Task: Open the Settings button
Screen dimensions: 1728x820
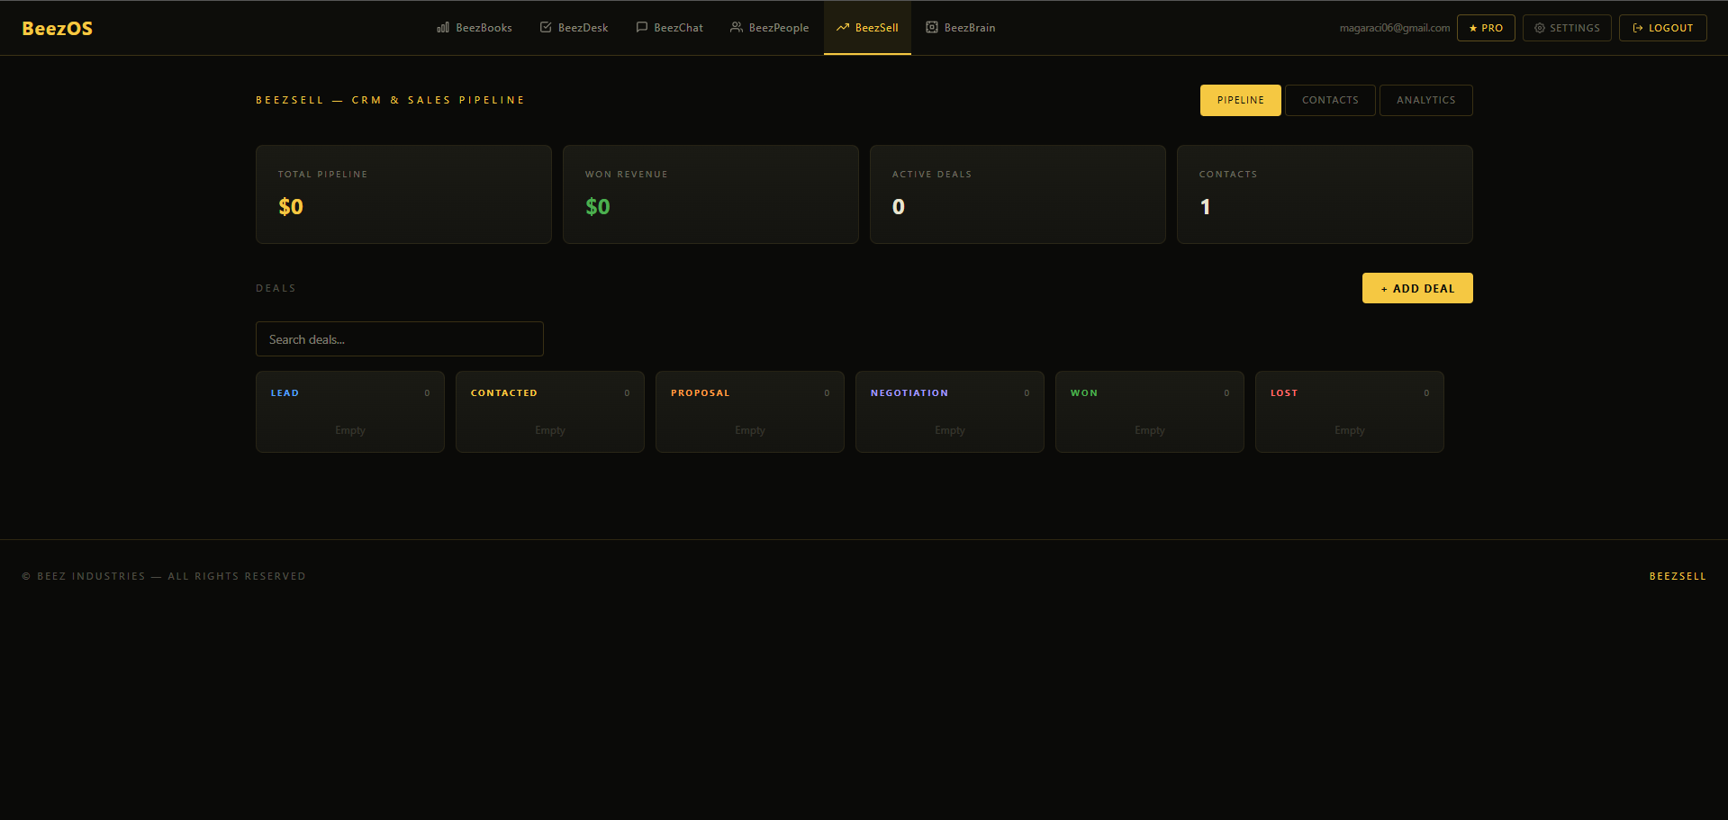Action: point(1567,28)
